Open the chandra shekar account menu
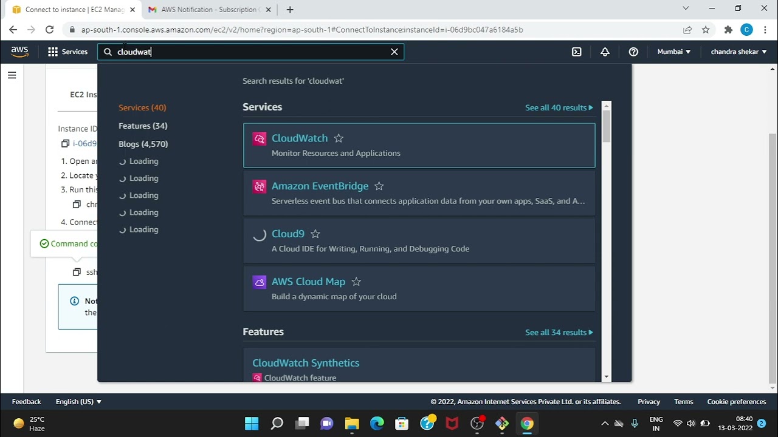Image resolution: width=778 pixels, height=437 pixels. coord(738,52)
